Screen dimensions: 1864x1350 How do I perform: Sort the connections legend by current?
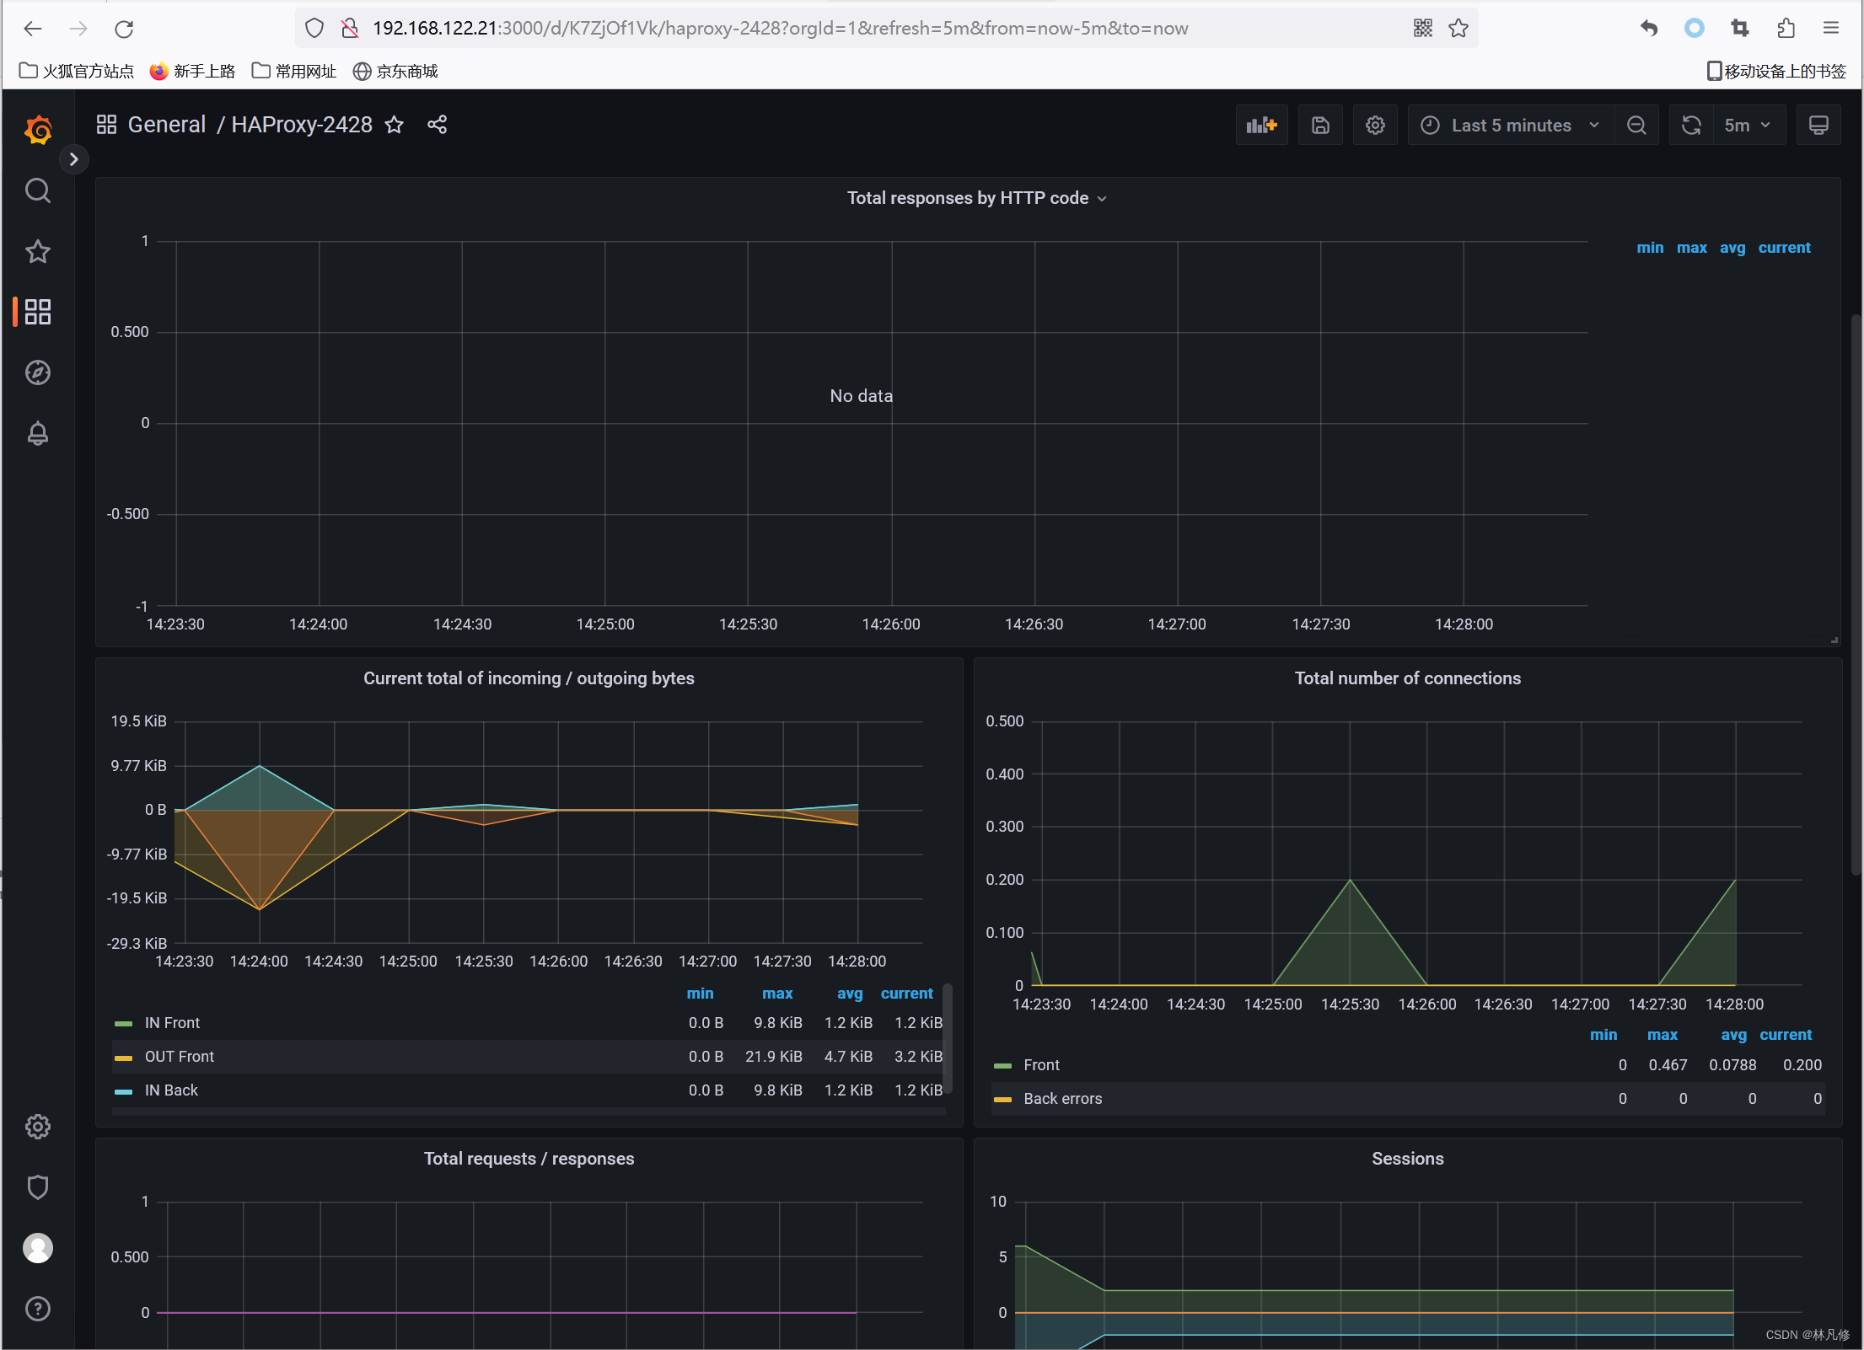coord(1786,1035)
